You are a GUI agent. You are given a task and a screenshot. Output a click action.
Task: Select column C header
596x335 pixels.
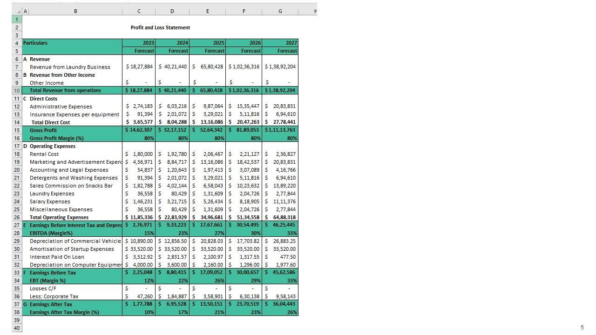[x=139, y=11]
